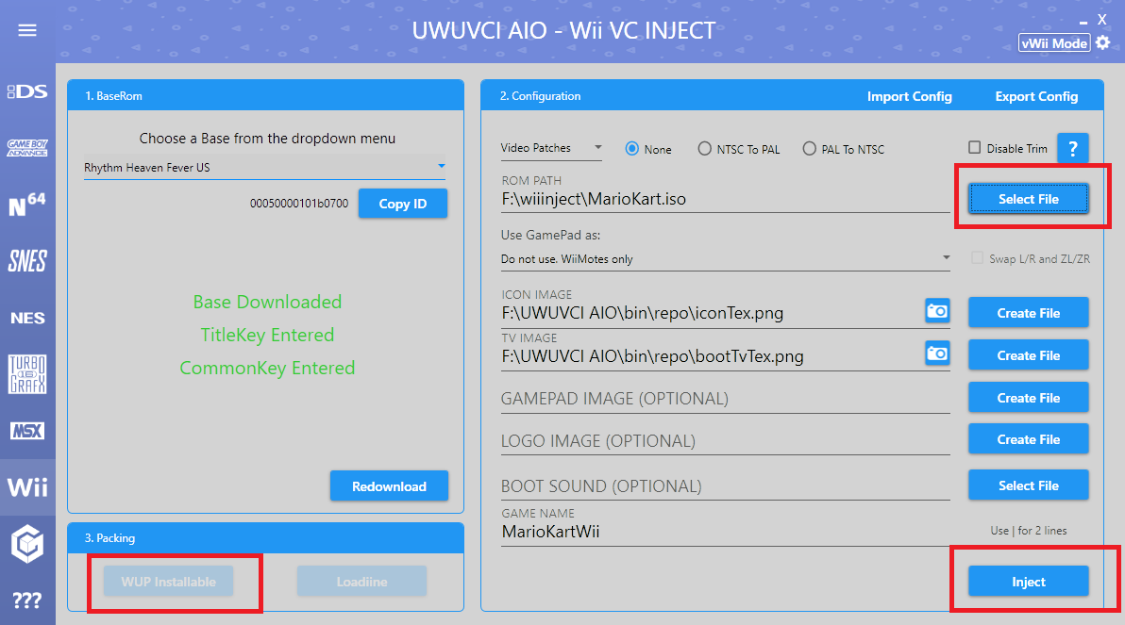The height and width of the screenshot is (625, 1125).
Task: Click the Redownload button
Action: pos(389,485)
